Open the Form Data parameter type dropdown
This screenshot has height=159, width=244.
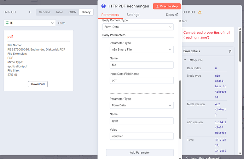click(x=141, y=105)
